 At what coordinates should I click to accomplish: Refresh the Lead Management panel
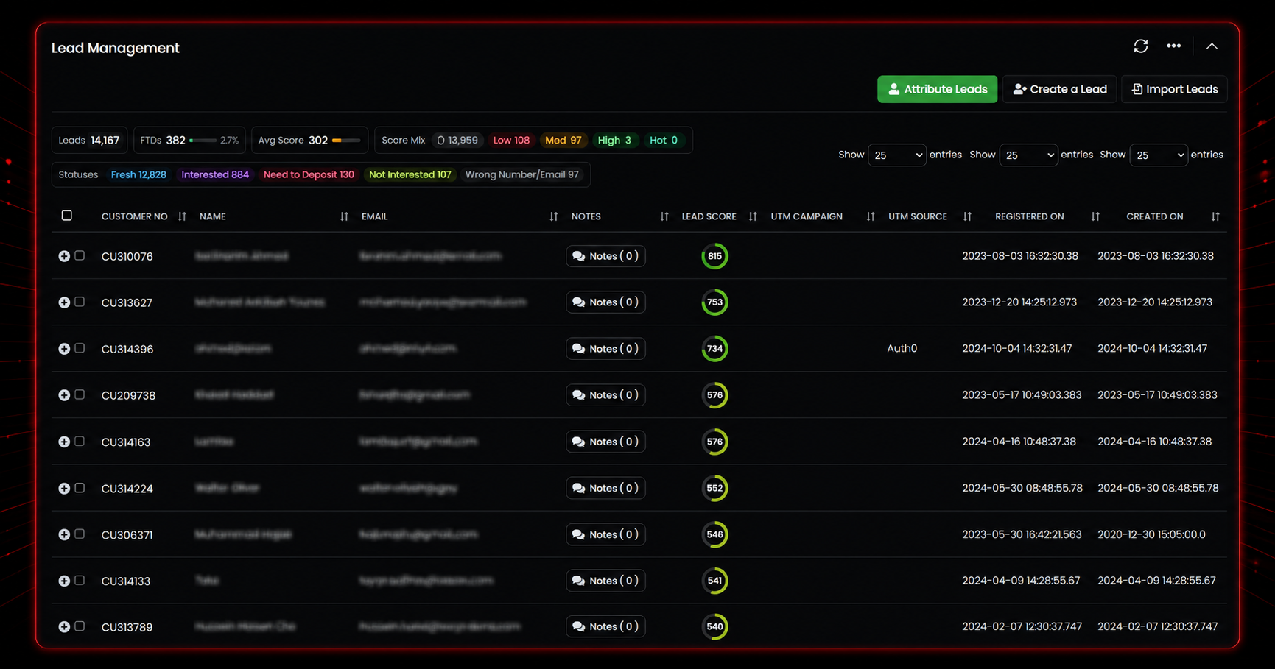[x=1140, y=46]
